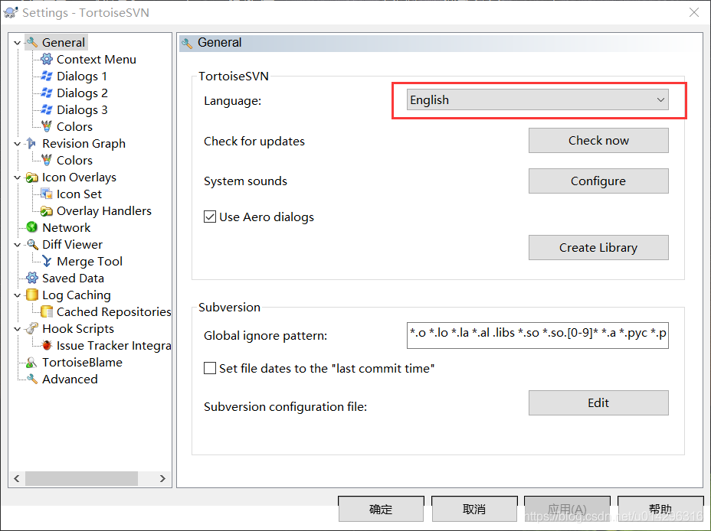Select Cached Repositories in tree
711x531 pixels.
113,312
